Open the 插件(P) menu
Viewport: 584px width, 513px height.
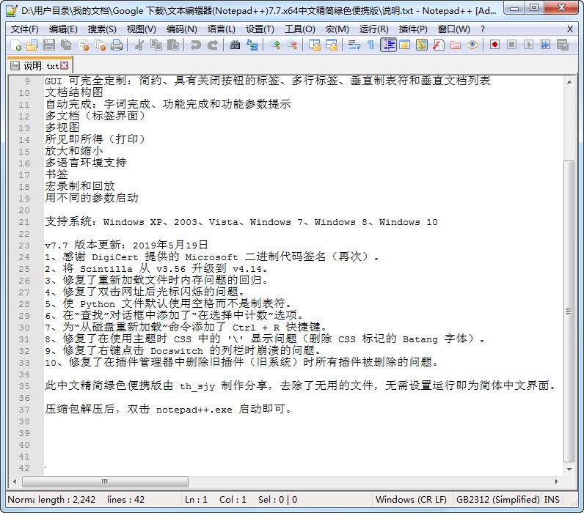click(x=413, y=29)
